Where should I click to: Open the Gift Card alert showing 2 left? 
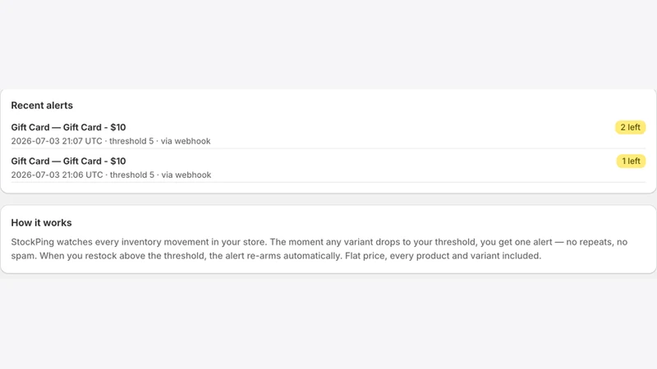(x=328, y=134)
